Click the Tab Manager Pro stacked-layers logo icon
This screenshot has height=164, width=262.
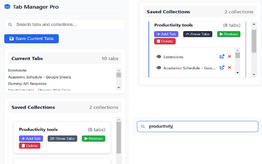pyautogui.click(x=7, y=7)
